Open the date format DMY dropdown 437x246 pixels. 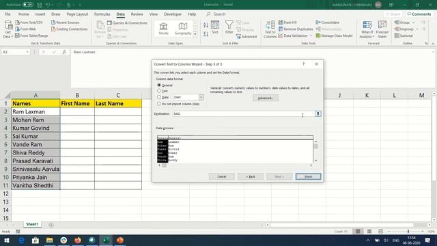(201, 97)
